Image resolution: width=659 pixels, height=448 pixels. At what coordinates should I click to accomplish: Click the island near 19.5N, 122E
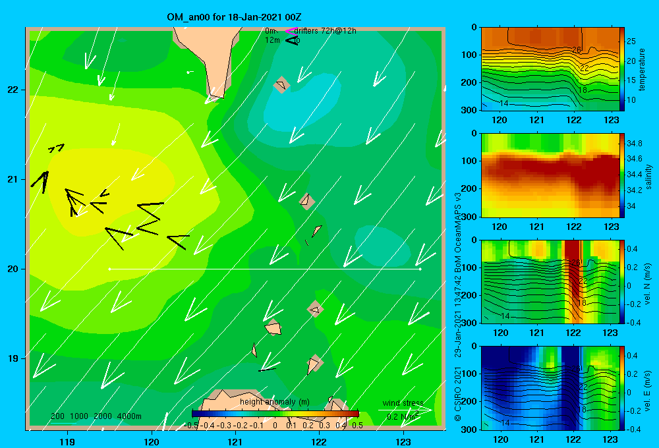315,310
